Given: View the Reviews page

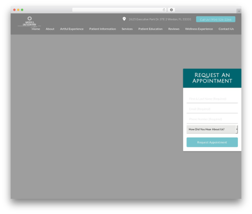Looking at the screenshot, I should coord(174,29).
